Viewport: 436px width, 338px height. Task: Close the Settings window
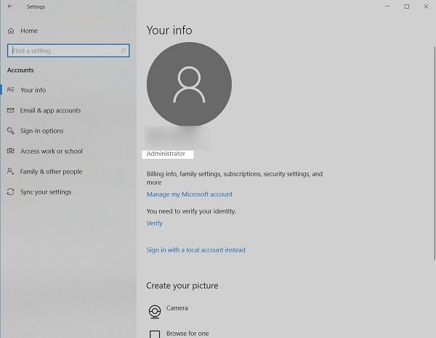(427, 7)
